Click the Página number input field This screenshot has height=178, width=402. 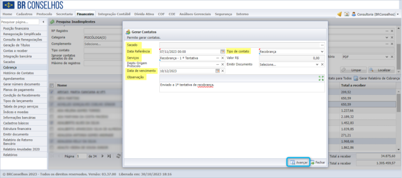click(x=82, y=156)
